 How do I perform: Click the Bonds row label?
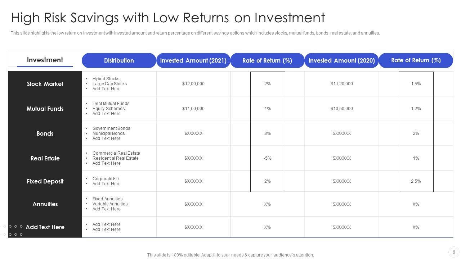pos(45,133)
